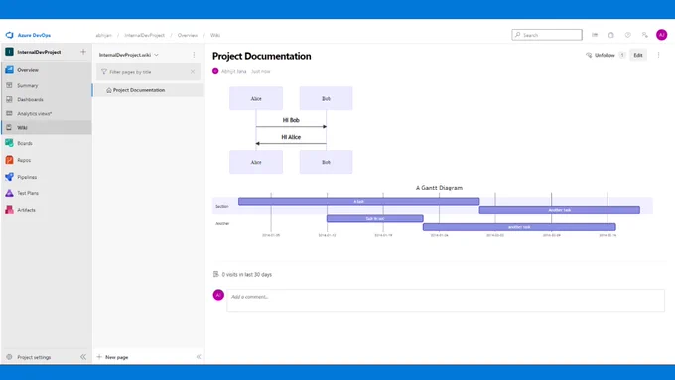Click the Azure DevOps logo
The height and width of the screenshot is (380, 675).
[x=10, y=35]
